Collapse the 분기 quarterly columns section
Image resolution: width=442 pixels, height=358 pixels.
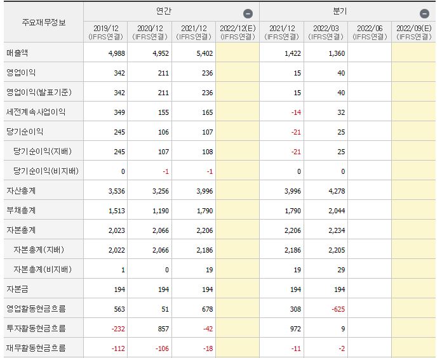click(424, 13)
